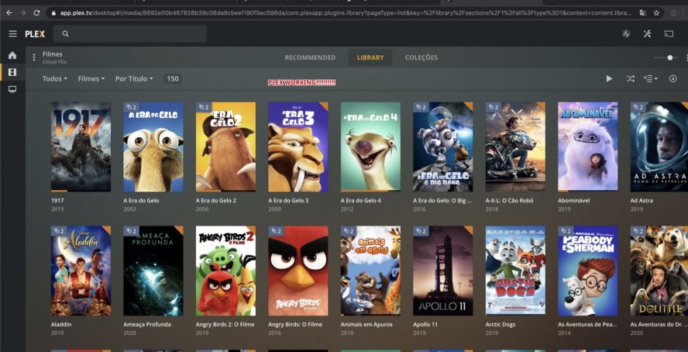Open the add-to-playlist dropdown
The height and width of the screenshot is (352, 688).
(651, 79)
